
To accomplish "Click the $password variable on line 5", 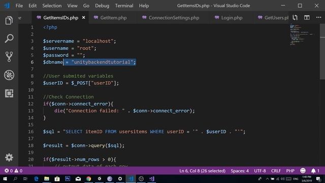I will (x=55, y=55).
